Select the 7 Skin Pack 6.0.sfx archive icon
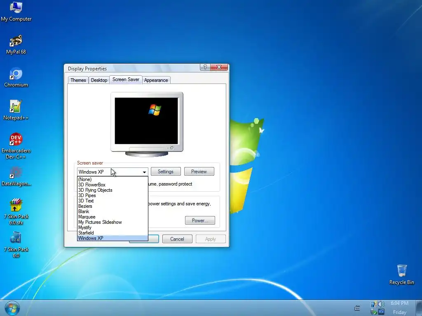The height and width of the screenshot is (316, 422). tap(16, 212)
